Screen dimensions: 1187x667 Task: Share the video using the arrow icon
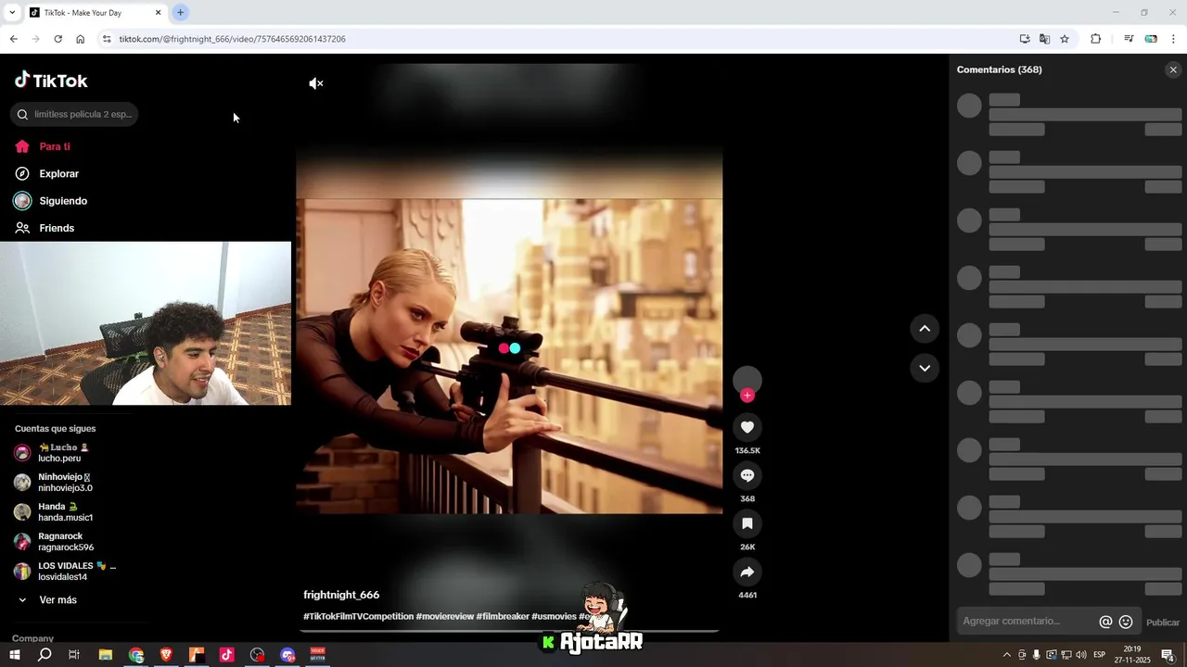[x=747, y=572]
